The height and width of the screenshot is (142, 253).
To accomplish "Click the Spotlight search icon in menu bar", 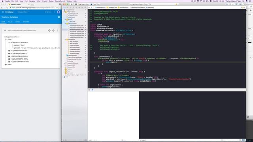I will [244, 1].
